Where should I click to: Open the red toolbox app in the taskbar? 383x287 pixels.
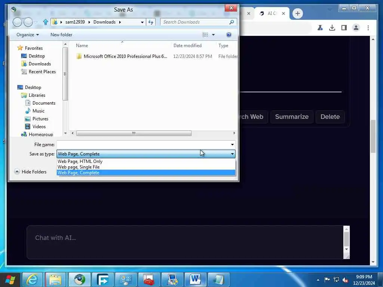(x=148, y=280)
